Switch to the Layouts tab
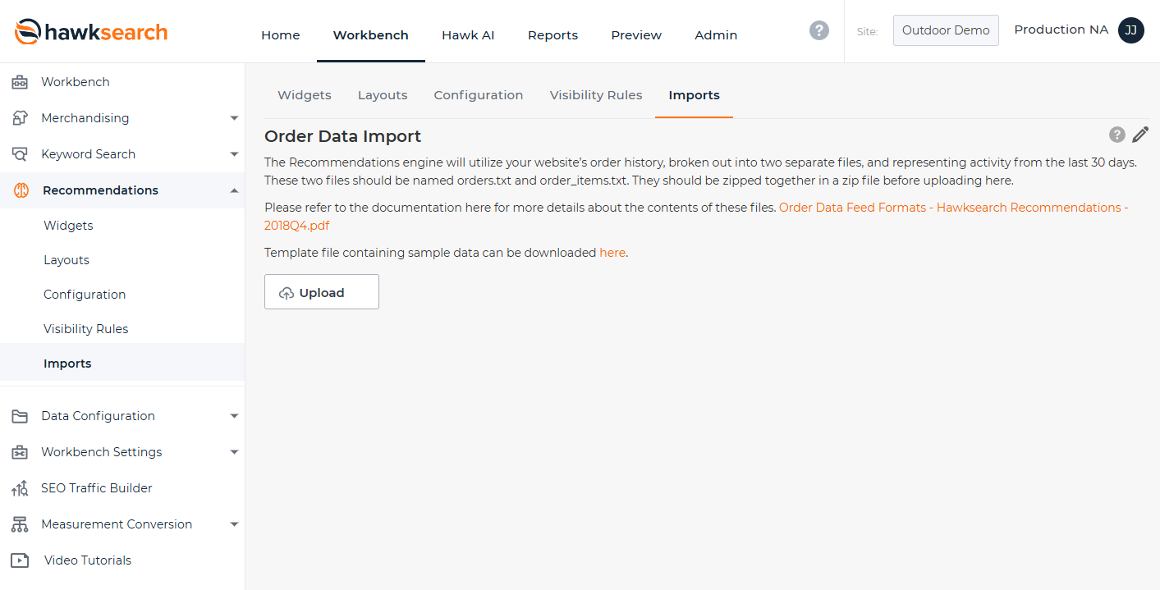This screenshot has height=590, width=1160. pos(383,95)
